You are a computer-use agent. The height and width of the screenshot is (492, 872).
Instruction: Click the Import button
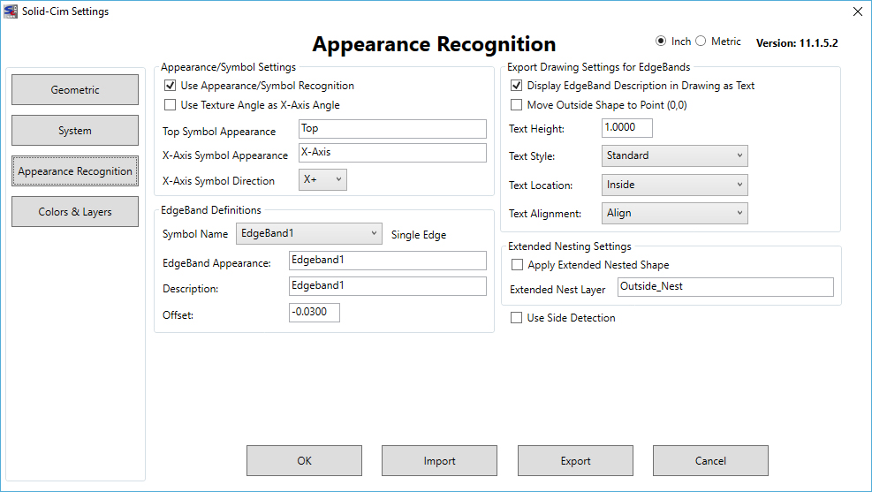pyautogui.click(x=439, y=461)
